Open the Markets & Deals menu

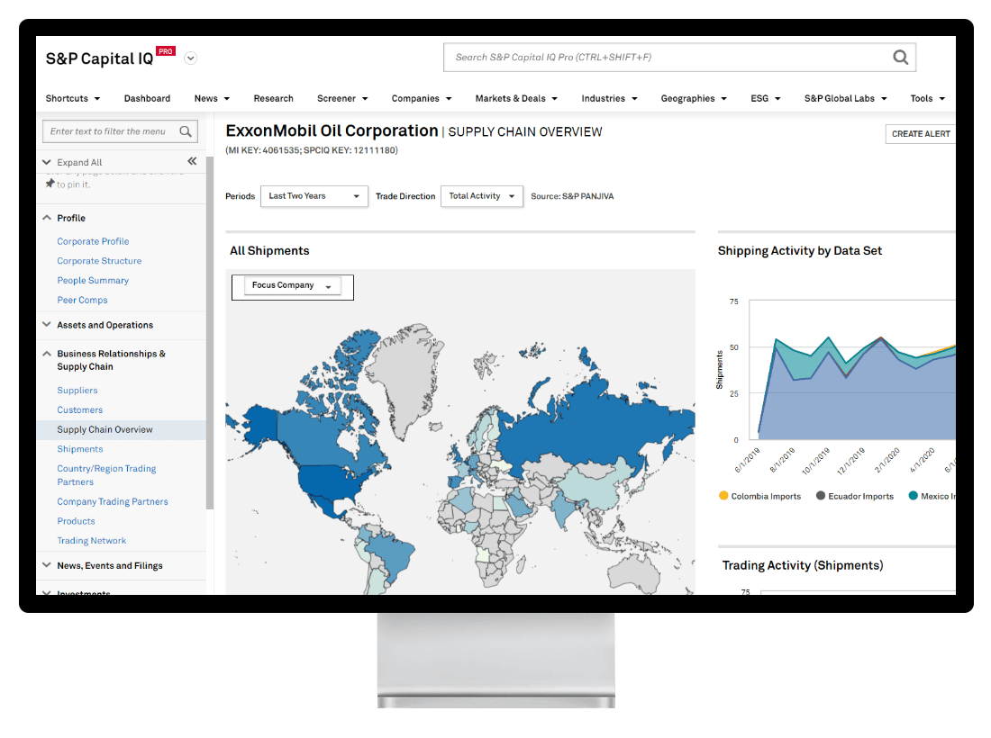pos(516,98)
